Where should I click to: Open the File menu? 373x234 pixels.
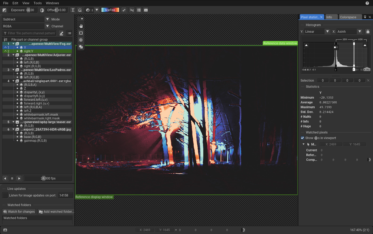tap(6, 3)
